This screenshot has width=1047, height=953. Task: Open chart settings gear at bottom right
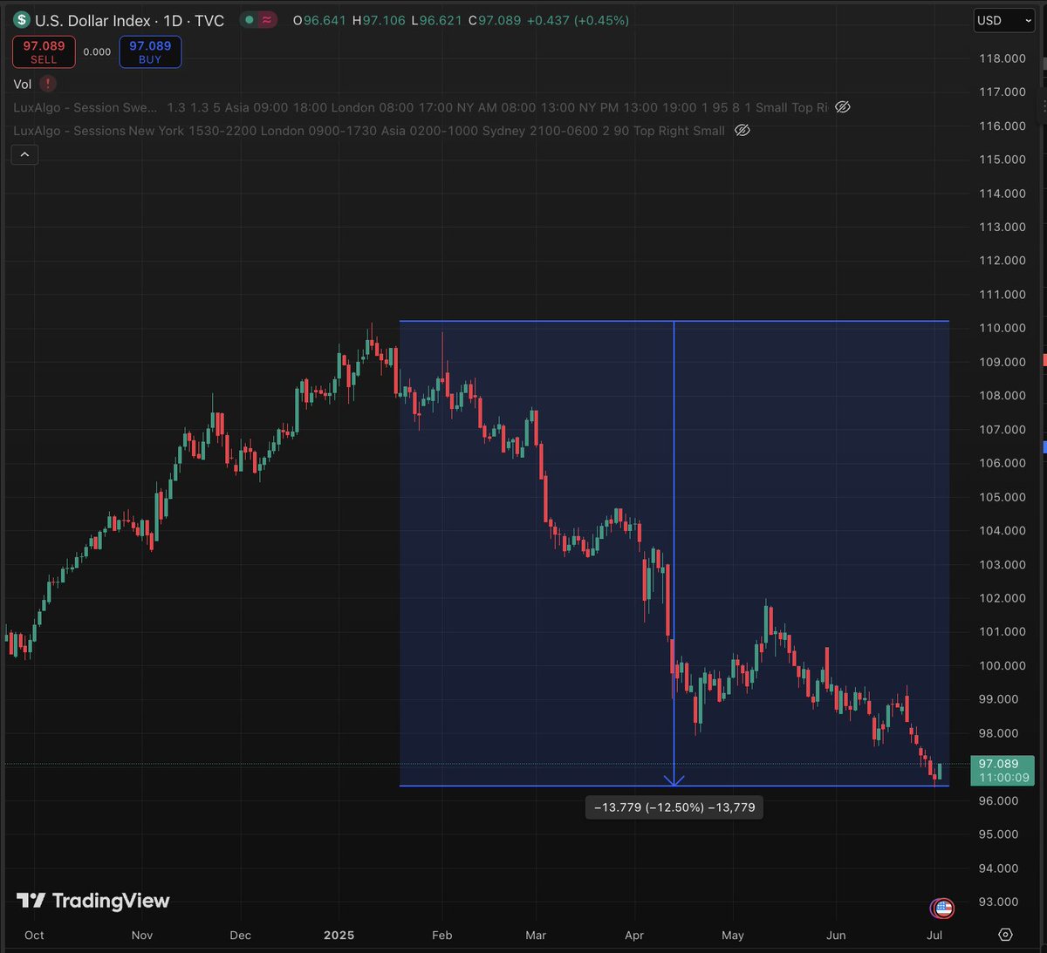[1005, 935]
